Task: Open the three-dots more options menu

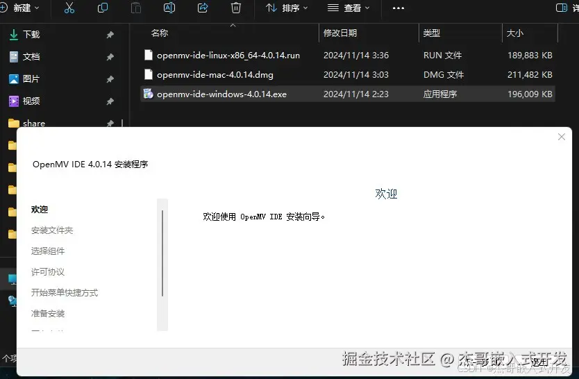Action: 398,8
